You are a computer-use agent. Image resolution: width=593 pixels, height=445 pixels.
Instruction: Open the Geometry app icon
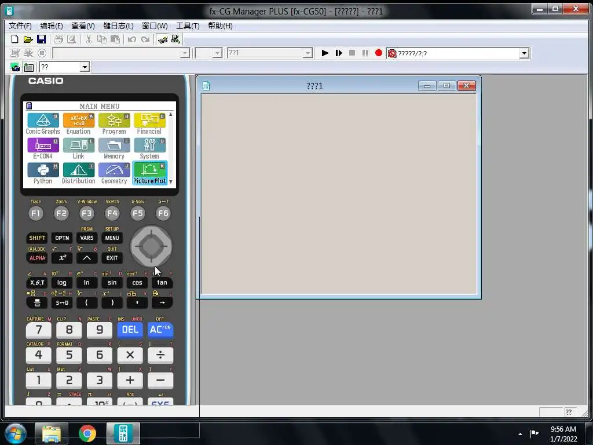click(x=114, y=173)
